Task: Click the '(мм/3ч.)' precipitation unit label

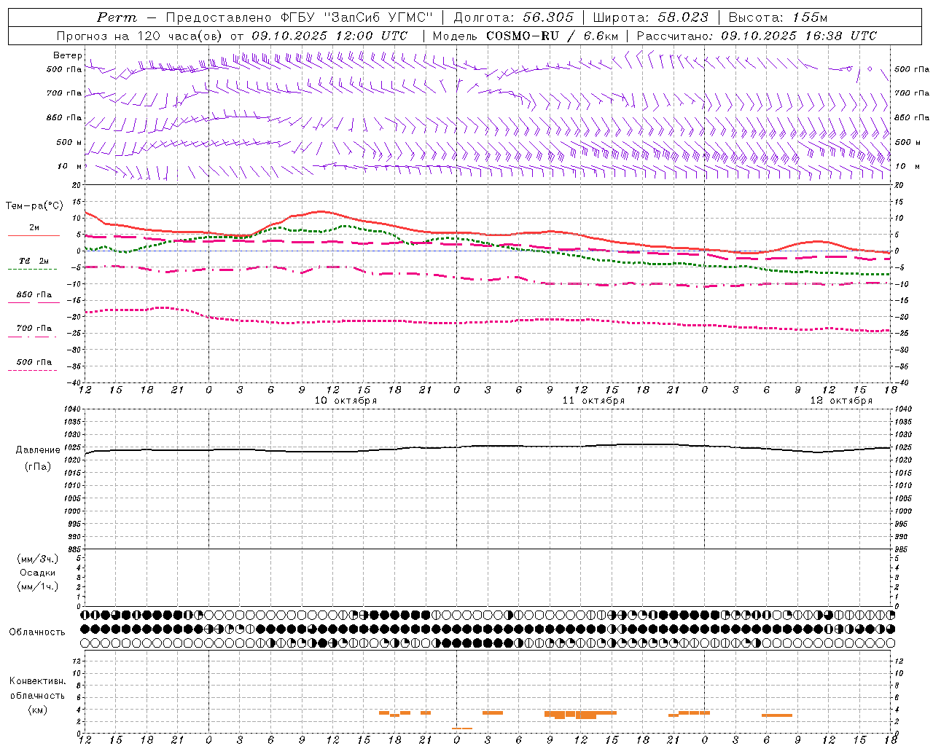Action: pyautogui.click(x=38, y=559)
